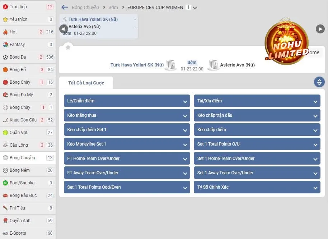Viewport: 328px width, 239px height.
Task: Click the Phi Tiêu dart icon
Action: pos(5,208)
